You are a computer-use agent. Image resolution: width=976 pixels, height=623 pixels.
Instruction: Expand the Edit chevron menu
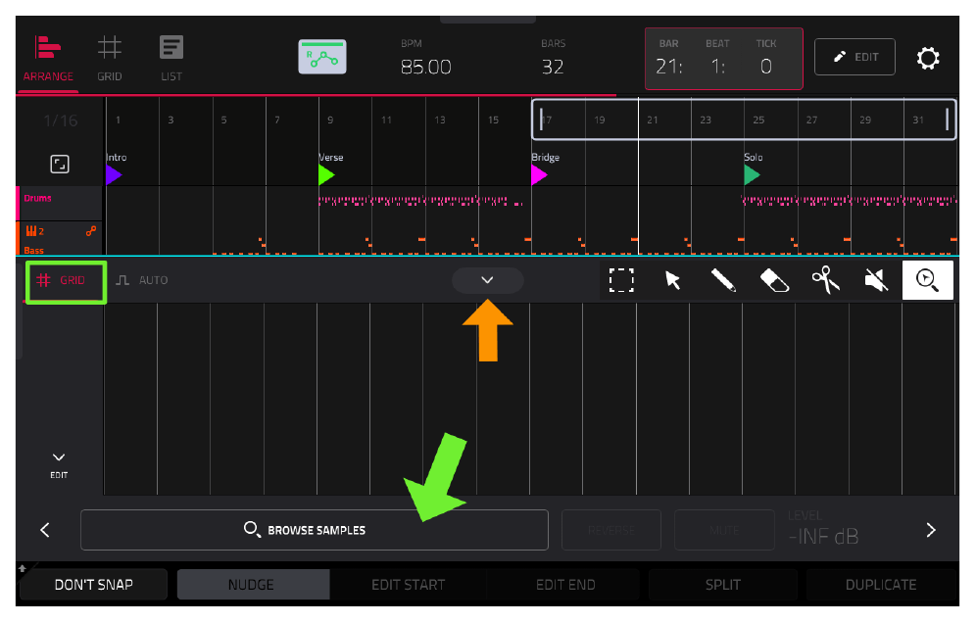59,465
